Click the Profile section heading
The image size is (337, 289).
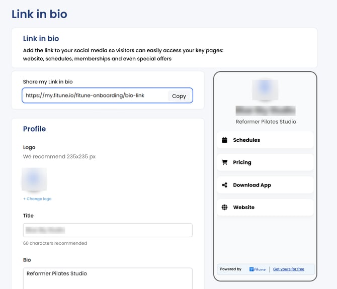click(34, 129)
